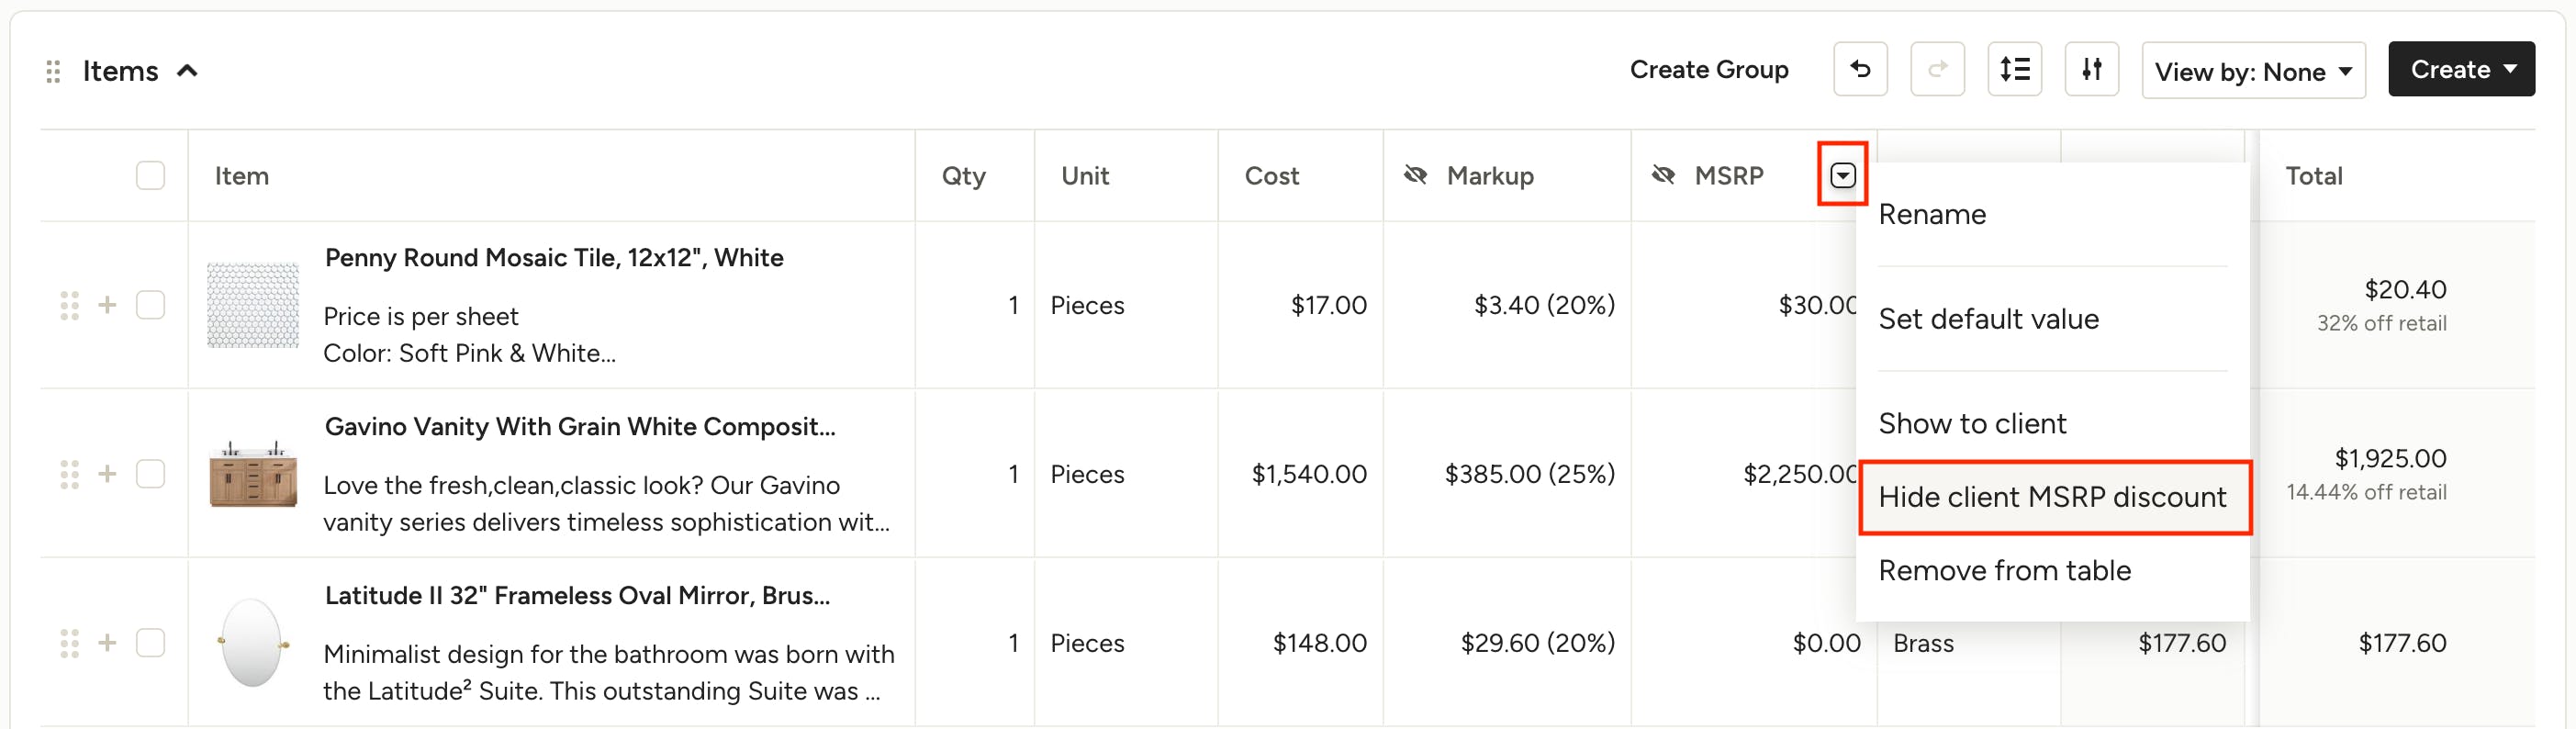Click the undo arrow button
This screenshot has height=729, width=2576.
[1860, 69]
